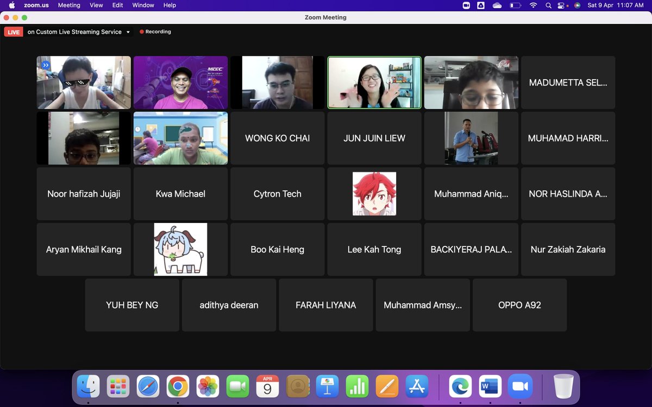Image resolution: width=652 pixels, height=407 pixels.
Task: Open the Photos app in the dock
Action: 208,386
